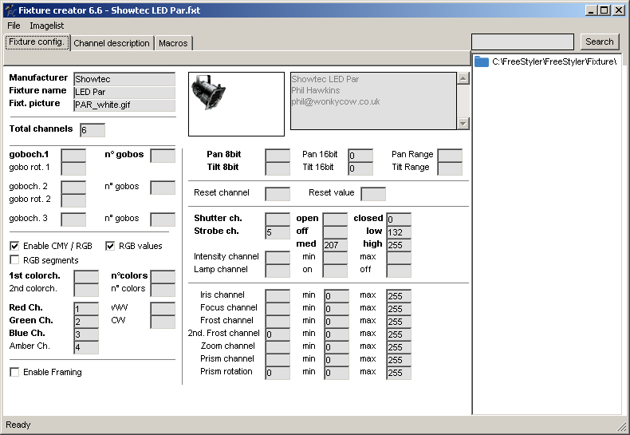Screen dimensions: 630x435
Task: Click the Reset value field
Action: 373,194
